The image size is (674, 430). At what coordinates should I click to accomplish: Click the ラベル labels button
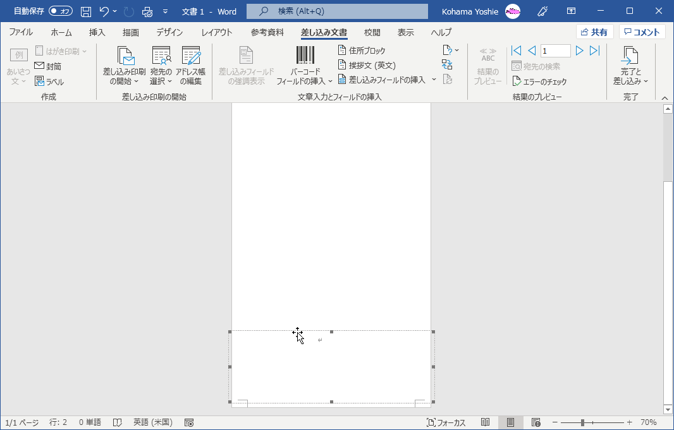49,81
